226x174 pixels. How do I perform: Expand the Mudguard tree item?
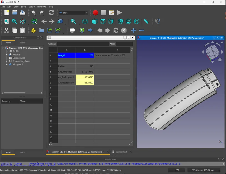(x=6, y=65)
